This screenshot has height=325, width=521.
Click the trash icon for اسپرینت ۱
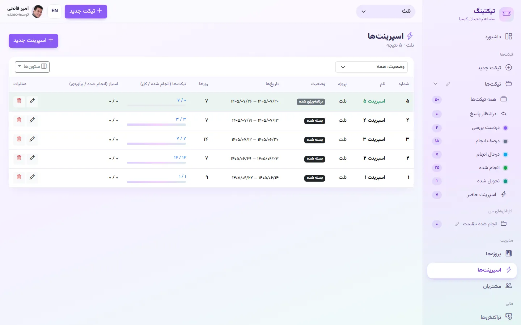19,177
